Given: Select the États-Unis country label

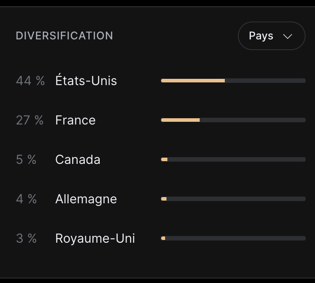Looking at the screenshot, I should (x=86, y=81).
